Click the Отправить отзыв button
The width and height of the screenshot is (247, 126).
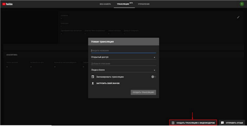[x=232, y=123]
